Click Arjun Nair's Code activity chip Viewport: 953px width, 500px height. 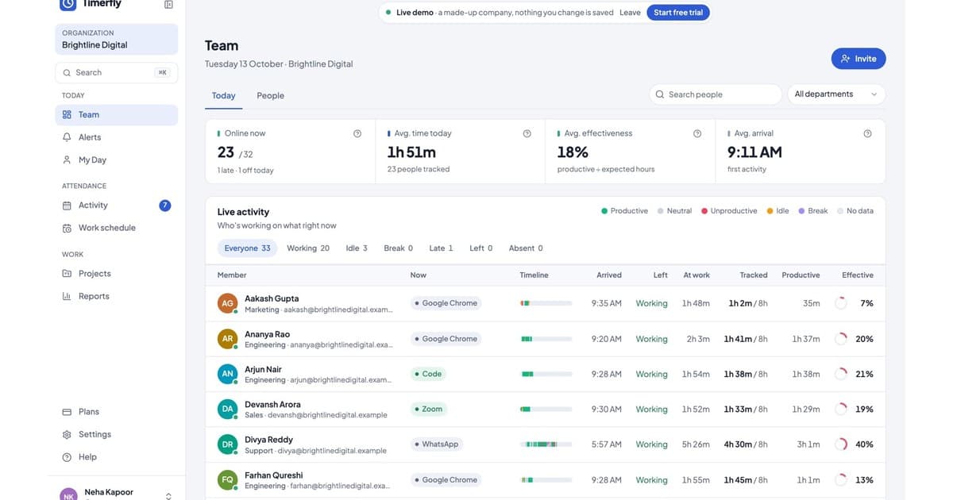pyautogui.click(x=429, y=374)
